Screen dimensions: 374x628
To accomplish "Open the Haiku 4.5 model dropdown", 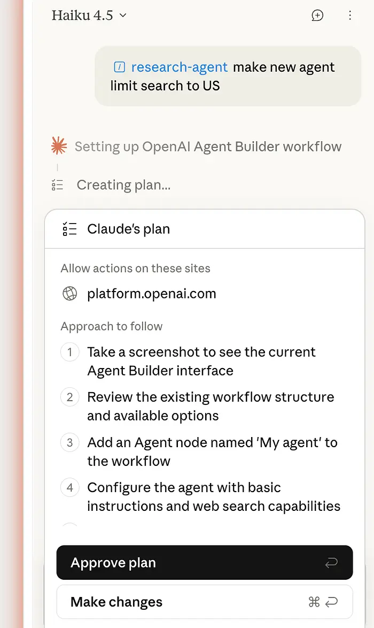I will click(89, 16).
